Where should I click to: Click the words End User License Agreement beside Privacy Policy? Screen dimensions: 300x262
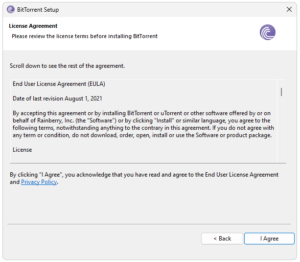click(241, 175)
